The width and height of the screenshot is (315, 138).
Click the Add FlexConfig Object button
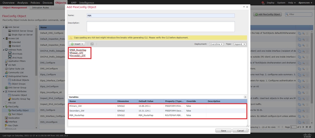[267, 14]
